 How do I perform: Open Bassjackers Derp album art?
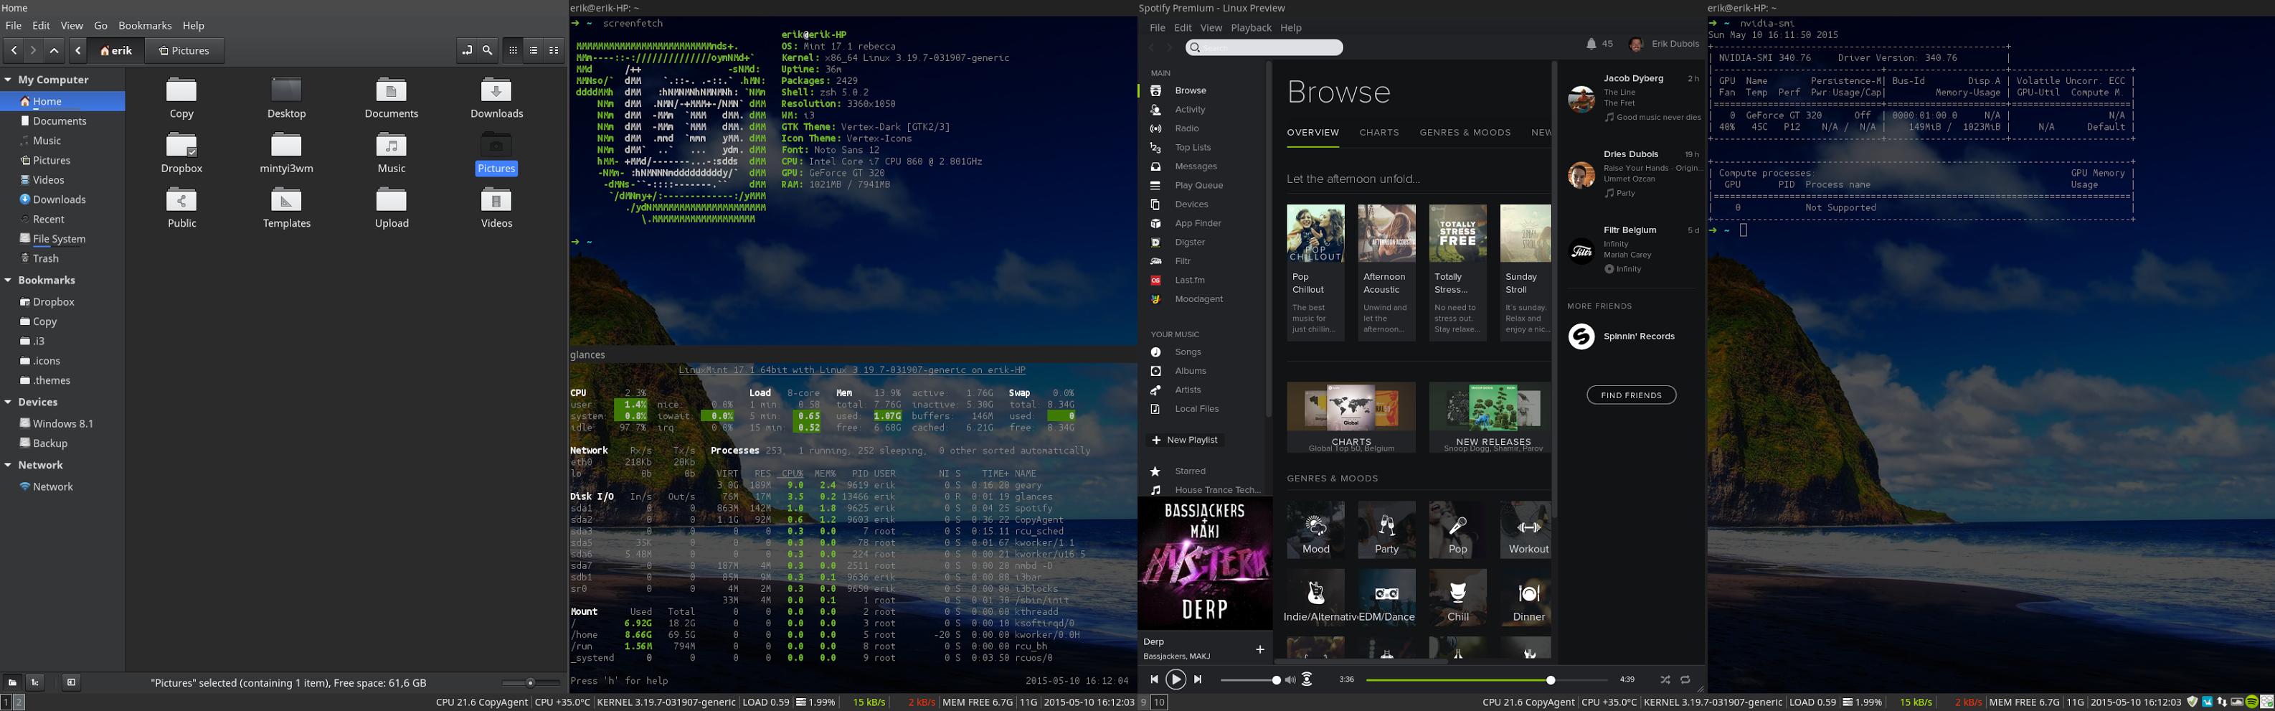[x=1205, y=562]
